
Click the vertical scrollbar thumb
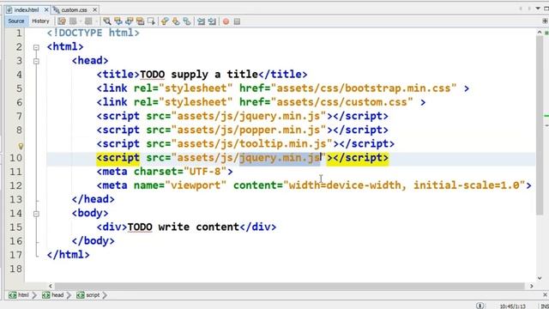tap(540, 125)
